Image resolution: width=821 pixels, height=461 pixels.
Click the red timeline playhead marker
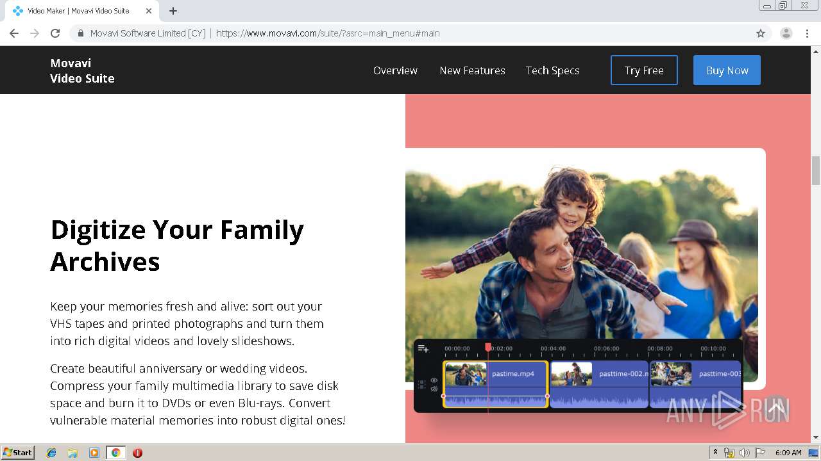pyautogui.click(x=488, y=347)
